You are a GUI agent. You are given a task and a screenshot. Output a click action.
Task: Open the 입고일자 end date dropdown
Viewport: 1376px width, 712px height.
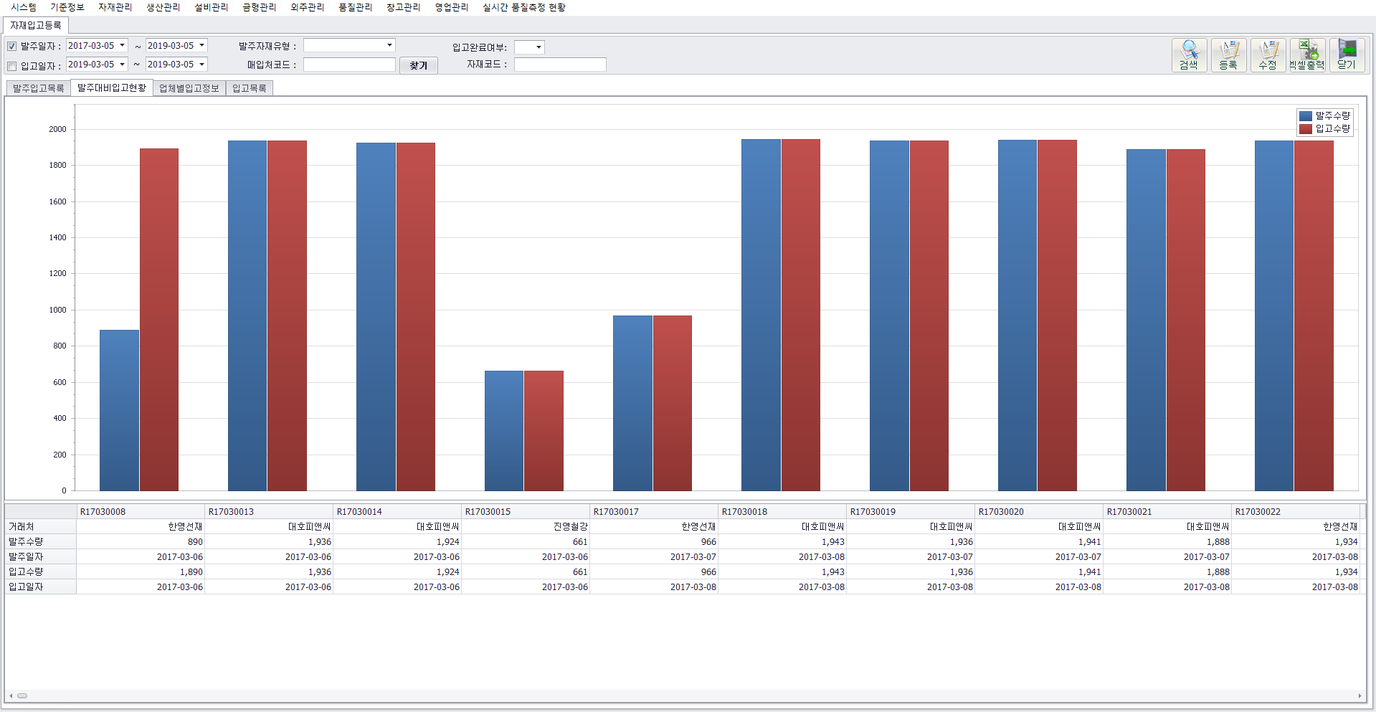[x=201, y=65]
